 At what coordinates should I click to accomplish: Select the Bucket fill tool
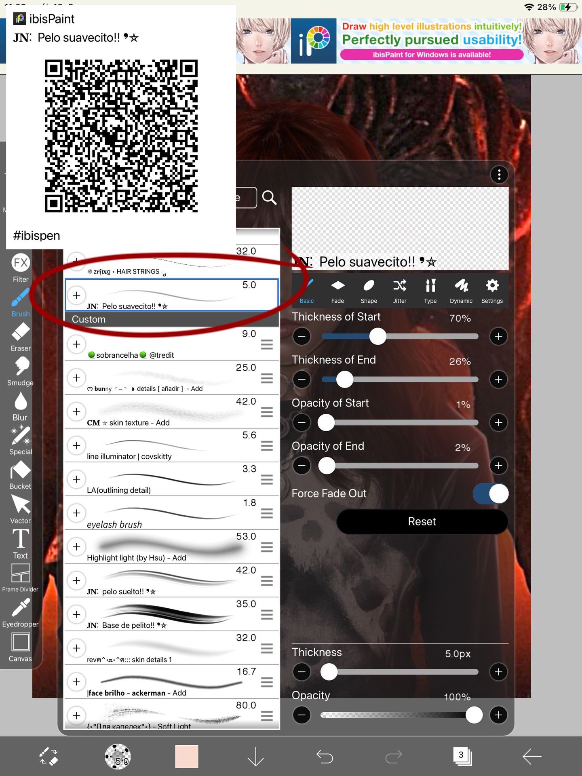pyautogui.click(x=20, y=475)
